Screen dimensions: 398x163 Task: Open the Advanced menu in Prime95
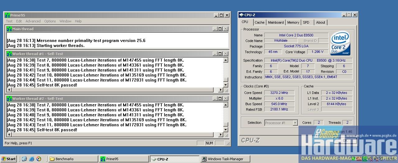click(33, 21)
